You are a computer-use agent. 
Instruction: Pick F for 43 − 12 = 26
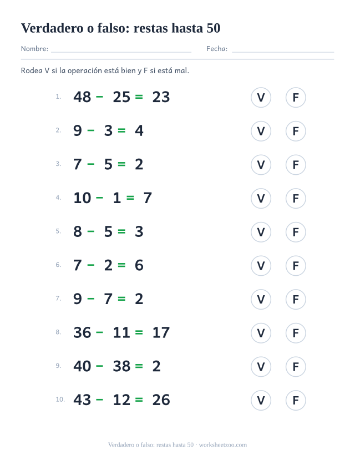[296, 400]
